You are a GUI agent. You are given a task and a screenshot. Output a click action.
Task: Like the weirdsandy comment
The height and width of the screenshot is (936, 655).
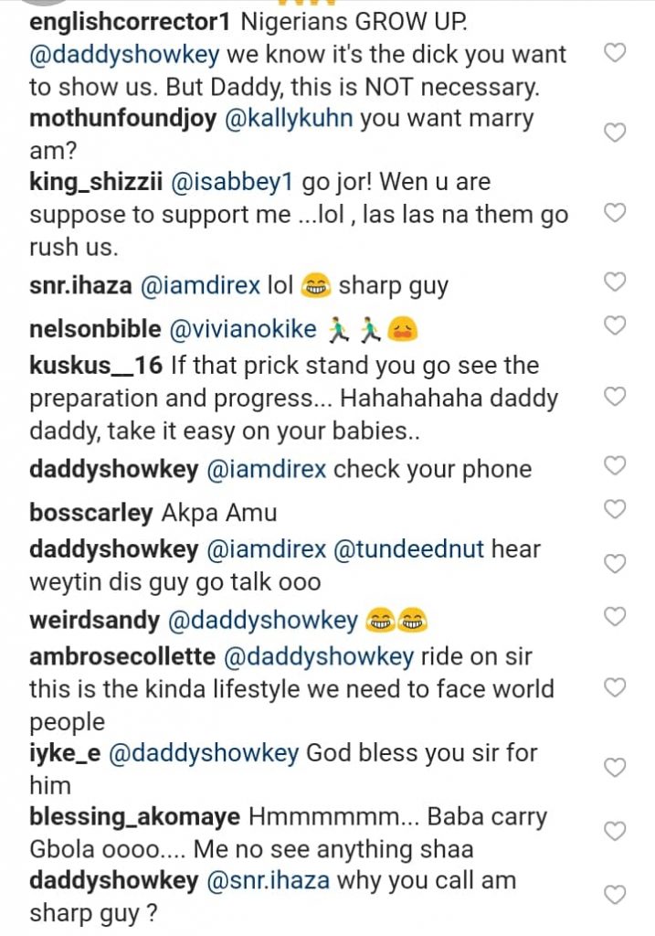click(616, 617)
